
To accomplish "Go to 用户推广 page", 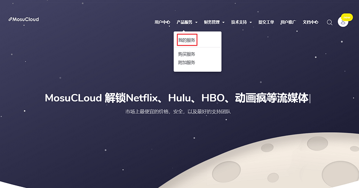I will click(x=288, y=22).
